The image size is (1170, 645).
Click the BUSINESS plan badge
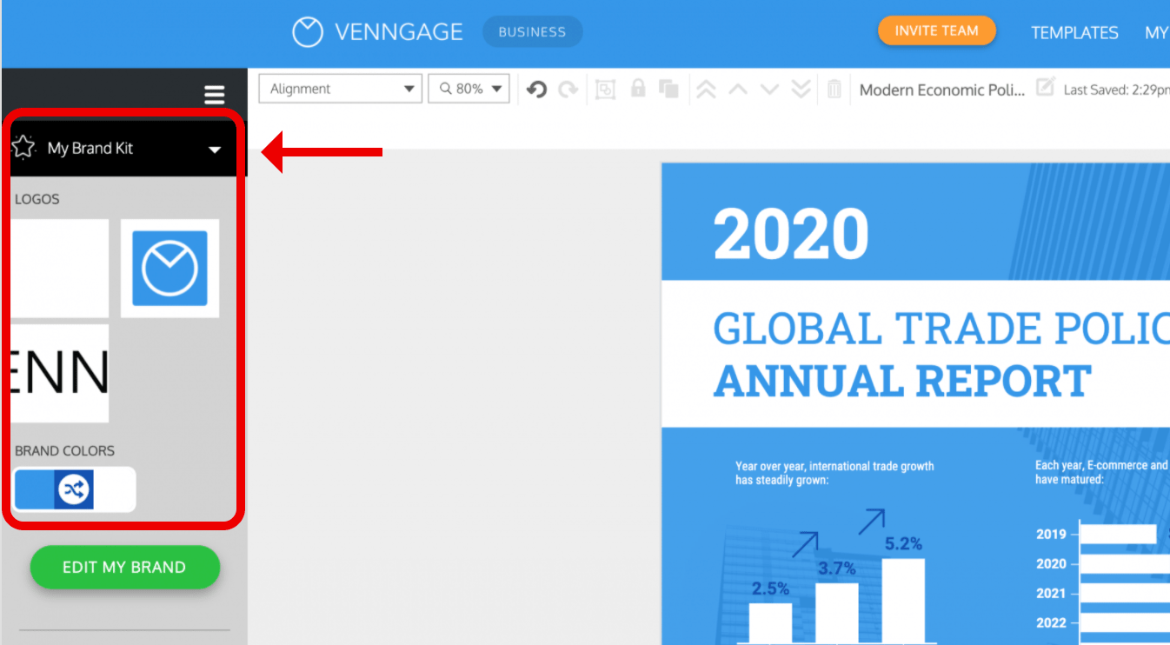pos(532,32)
